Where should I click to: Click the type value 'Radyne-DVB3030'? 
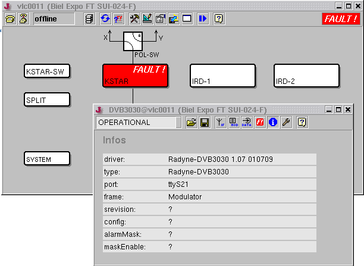click(x=199, y=172)
